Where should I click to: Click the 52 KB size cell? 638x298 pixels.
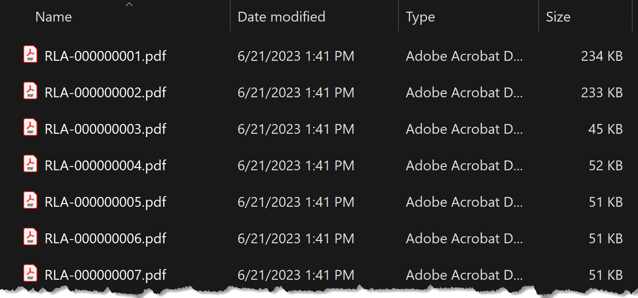605,166
